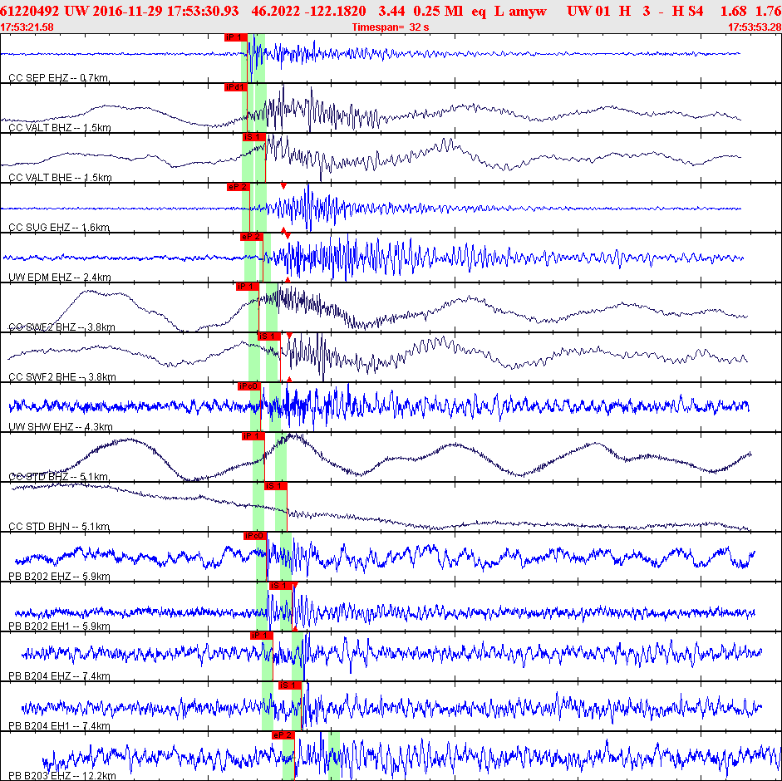
Task: Select the iP 1 pick flag on CC SEP EHZ
Action: click(236, 37)
